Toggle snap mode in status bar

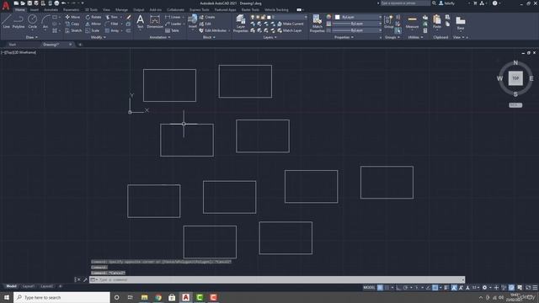(x=387, y=288)
